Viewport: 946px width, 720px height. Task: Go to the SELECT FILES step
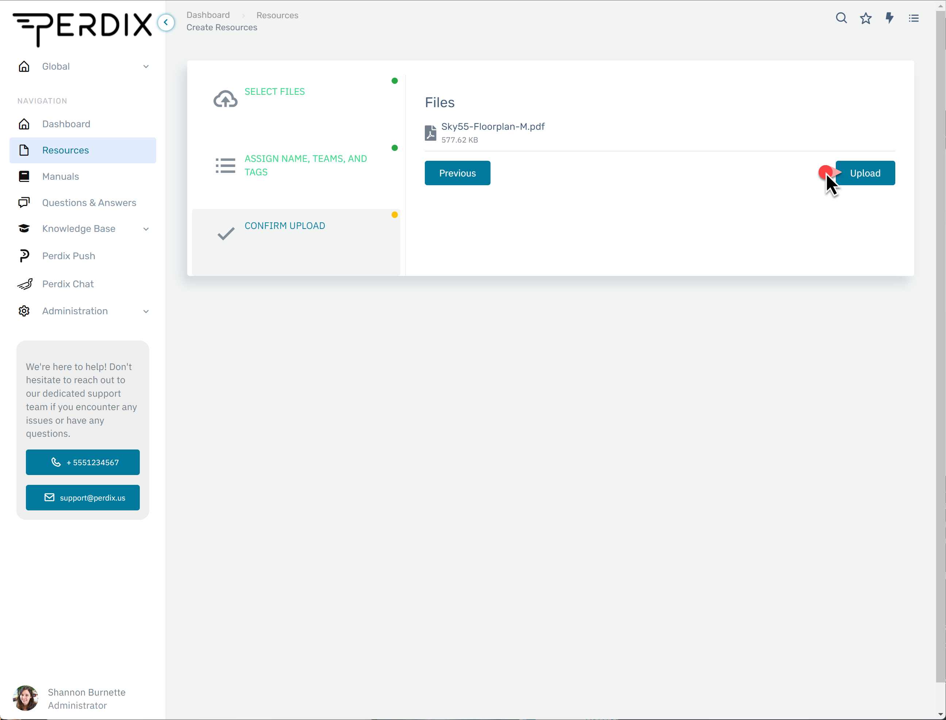(296, 108)
